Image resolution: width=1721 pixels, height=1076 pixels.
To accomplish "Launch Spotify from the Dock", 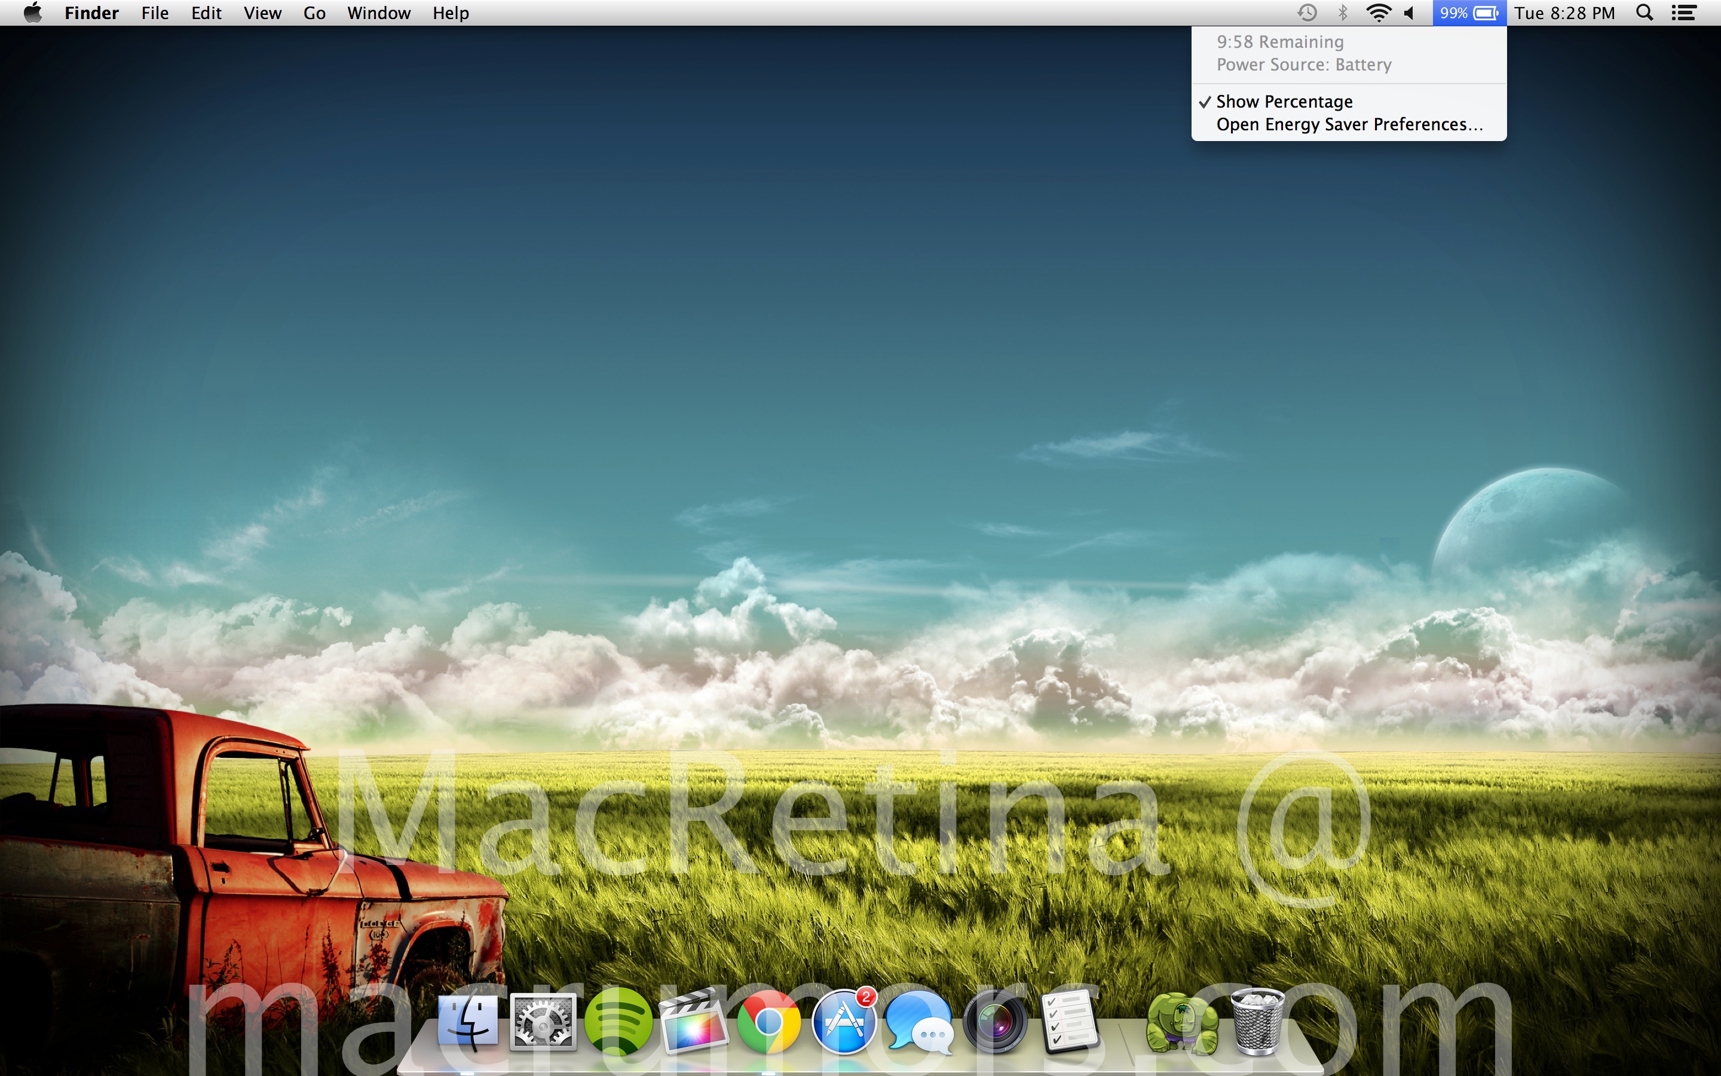I will (618, 1022).
